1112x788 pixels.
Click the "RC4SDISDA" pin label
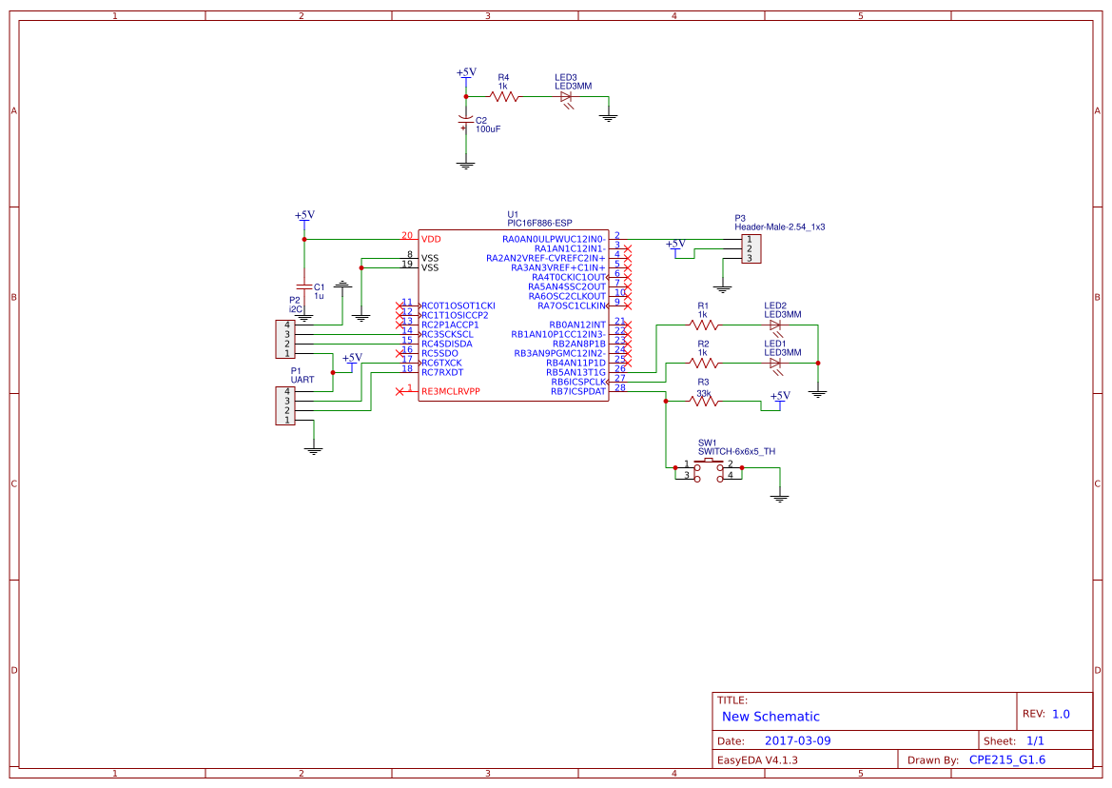pos(446,344)
